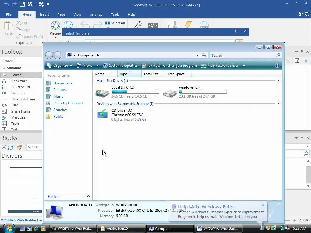
Task: Click Copy in the Clipboard group
Action: pos(23,30)
